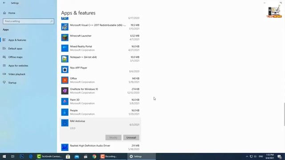This screenshot has height=160, width=285.
Task: Open Startup section
Action: [12, 83]
